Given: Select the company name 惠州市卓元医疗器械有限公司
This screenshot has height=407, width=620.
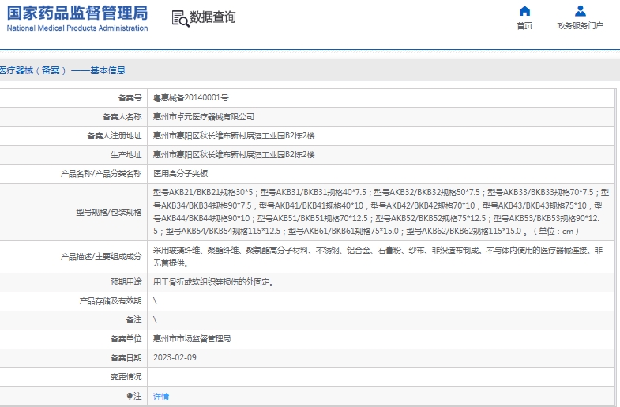Looking at the screenshot, I should [x=204, y=117].
